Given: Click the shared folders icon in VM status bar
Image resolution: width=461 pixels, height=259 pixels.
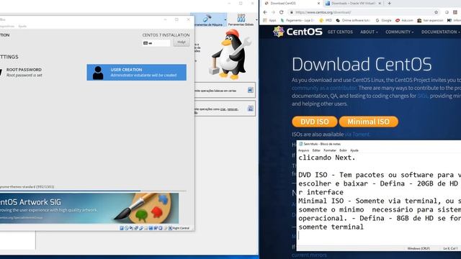Looking at the screenshot, I should pos(146,228).
